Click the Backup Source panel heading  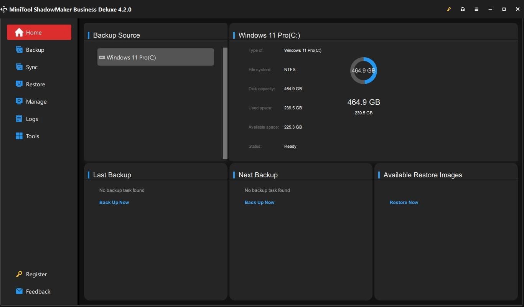[x=117, y=35]
